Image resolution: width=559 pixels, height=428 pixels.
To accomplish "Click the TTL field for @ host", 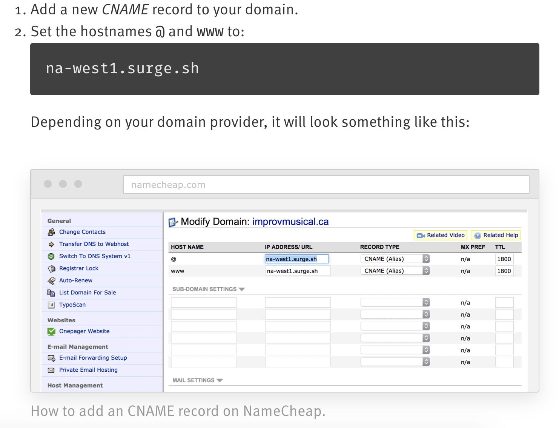I will [x=504, y=259].
